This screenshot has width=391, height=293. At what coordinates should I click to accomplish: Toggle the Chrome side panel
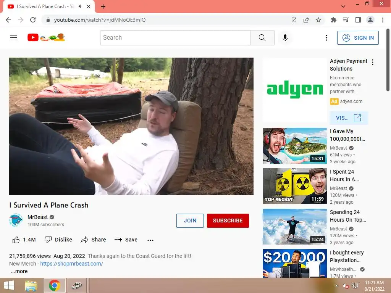[x=358, y=20]
